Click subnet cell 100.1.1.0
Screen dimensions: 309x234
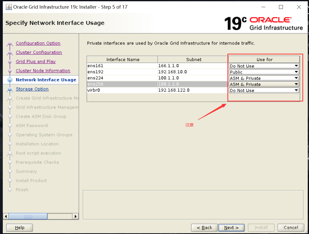(193, 78)
